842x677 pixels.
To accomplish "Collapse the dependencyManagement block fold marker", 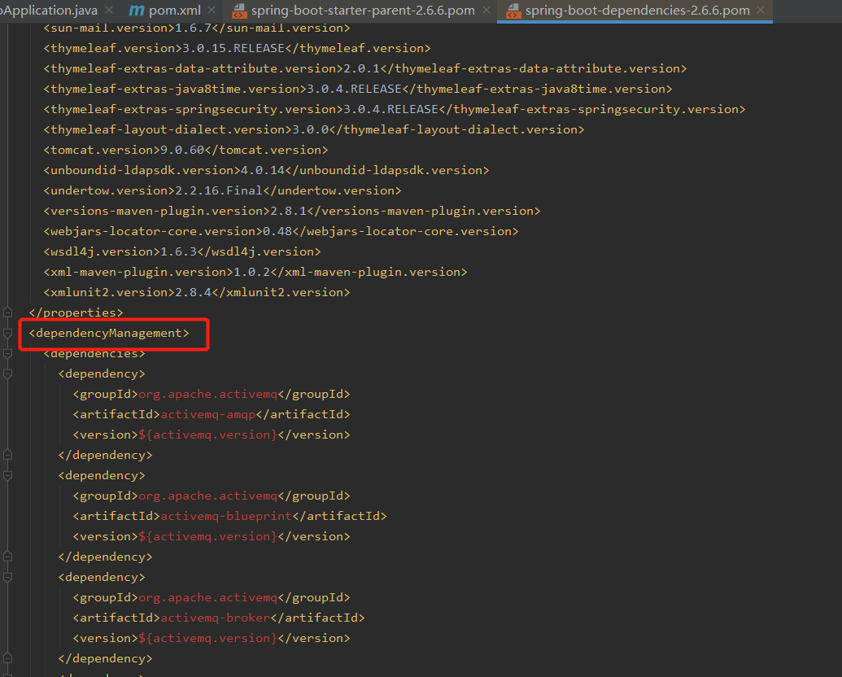I will click(x=7, y=333).
